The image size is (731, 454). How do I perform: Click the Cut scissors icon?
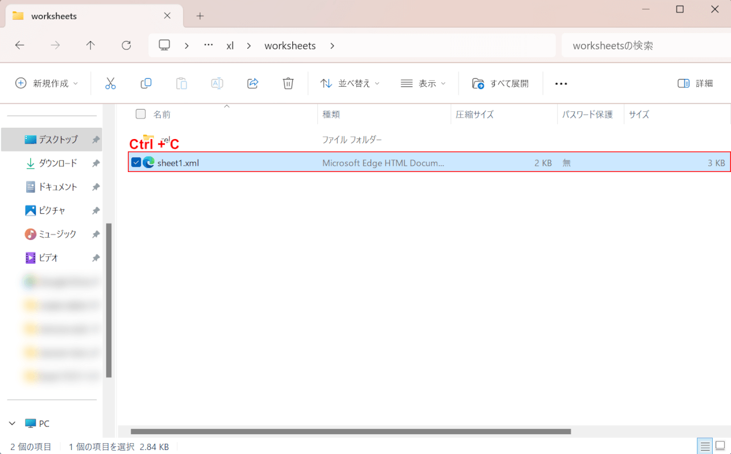point(110,83)
